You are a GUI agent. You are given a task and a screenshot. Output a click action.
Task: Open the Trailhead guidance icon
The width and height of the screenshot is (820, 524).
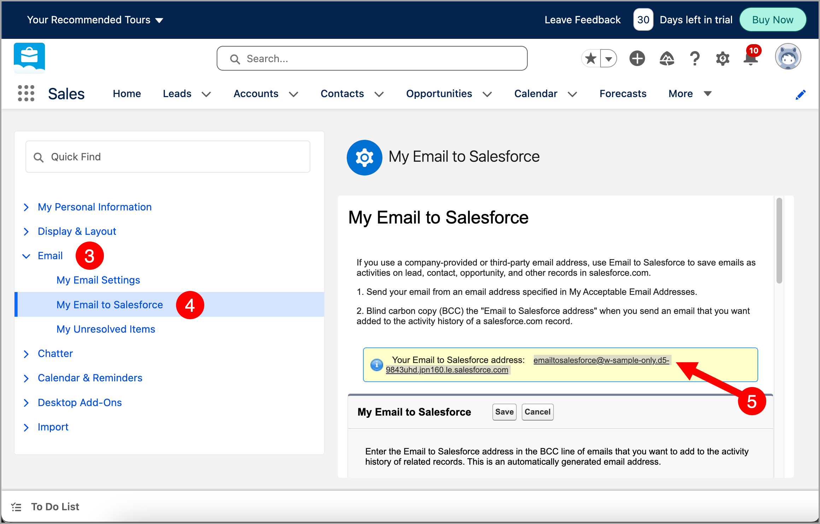click(x=667, y=59)
